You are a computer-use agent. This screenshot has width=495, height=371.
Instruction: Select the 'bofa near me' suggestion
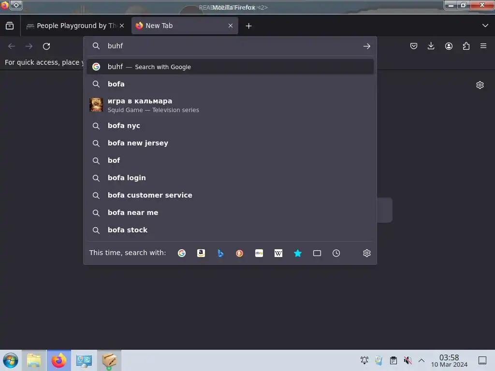point(230,213)
